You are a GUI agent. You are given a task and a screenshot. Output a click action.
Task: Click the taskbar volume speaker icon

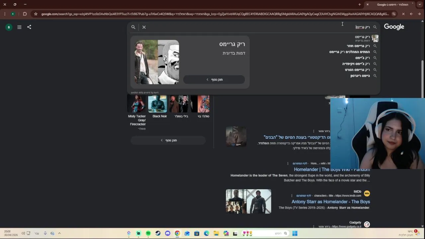coord(23,233)
